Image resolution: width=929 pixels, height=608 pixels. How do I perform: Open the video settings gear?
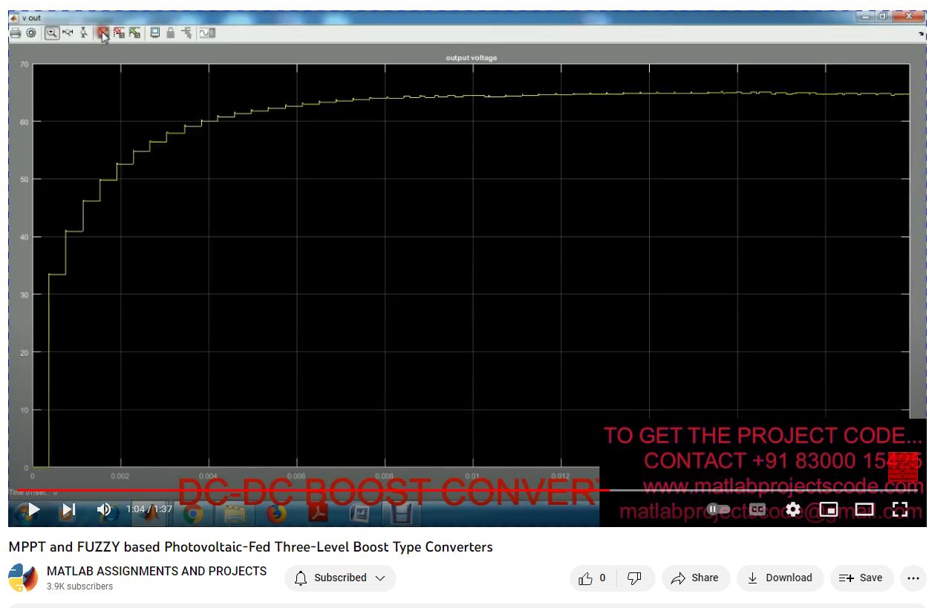point(792,509)
